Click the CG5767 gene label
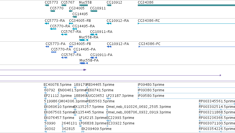The width and height of the screenshot is (235, 133). pyautogui.click(x=68, y=2)
